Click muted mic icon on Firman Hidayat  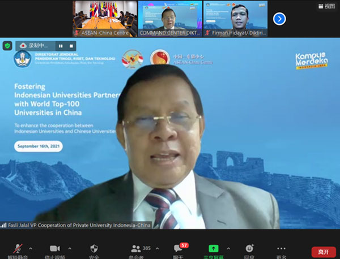tap(208, 33)
